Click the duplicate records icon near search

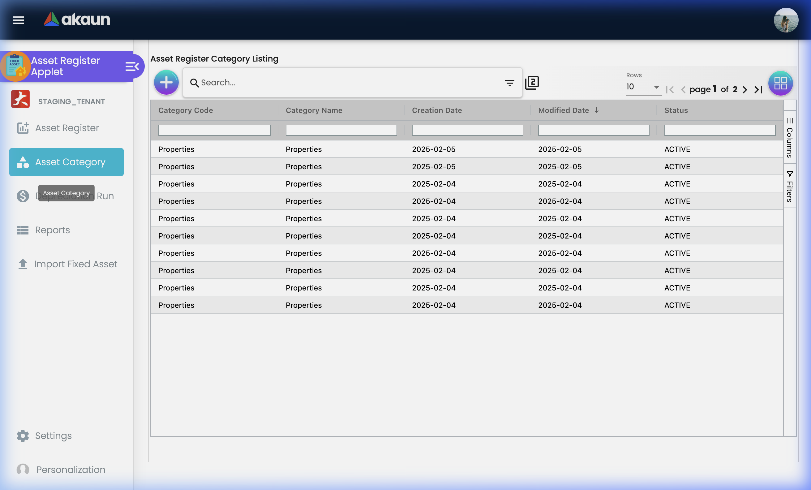tap(532, 83)
